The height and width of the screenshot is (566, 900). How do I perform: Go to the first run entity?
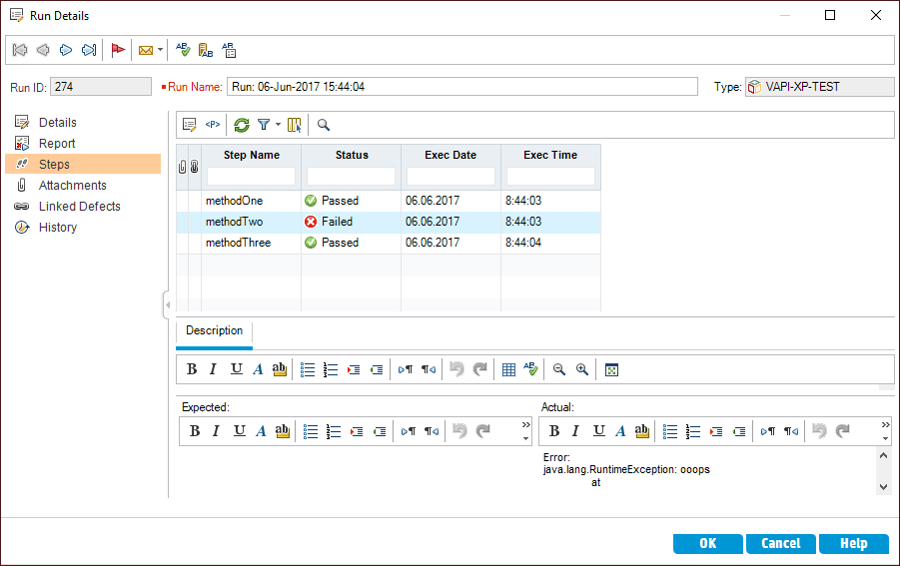pos(20,49)
